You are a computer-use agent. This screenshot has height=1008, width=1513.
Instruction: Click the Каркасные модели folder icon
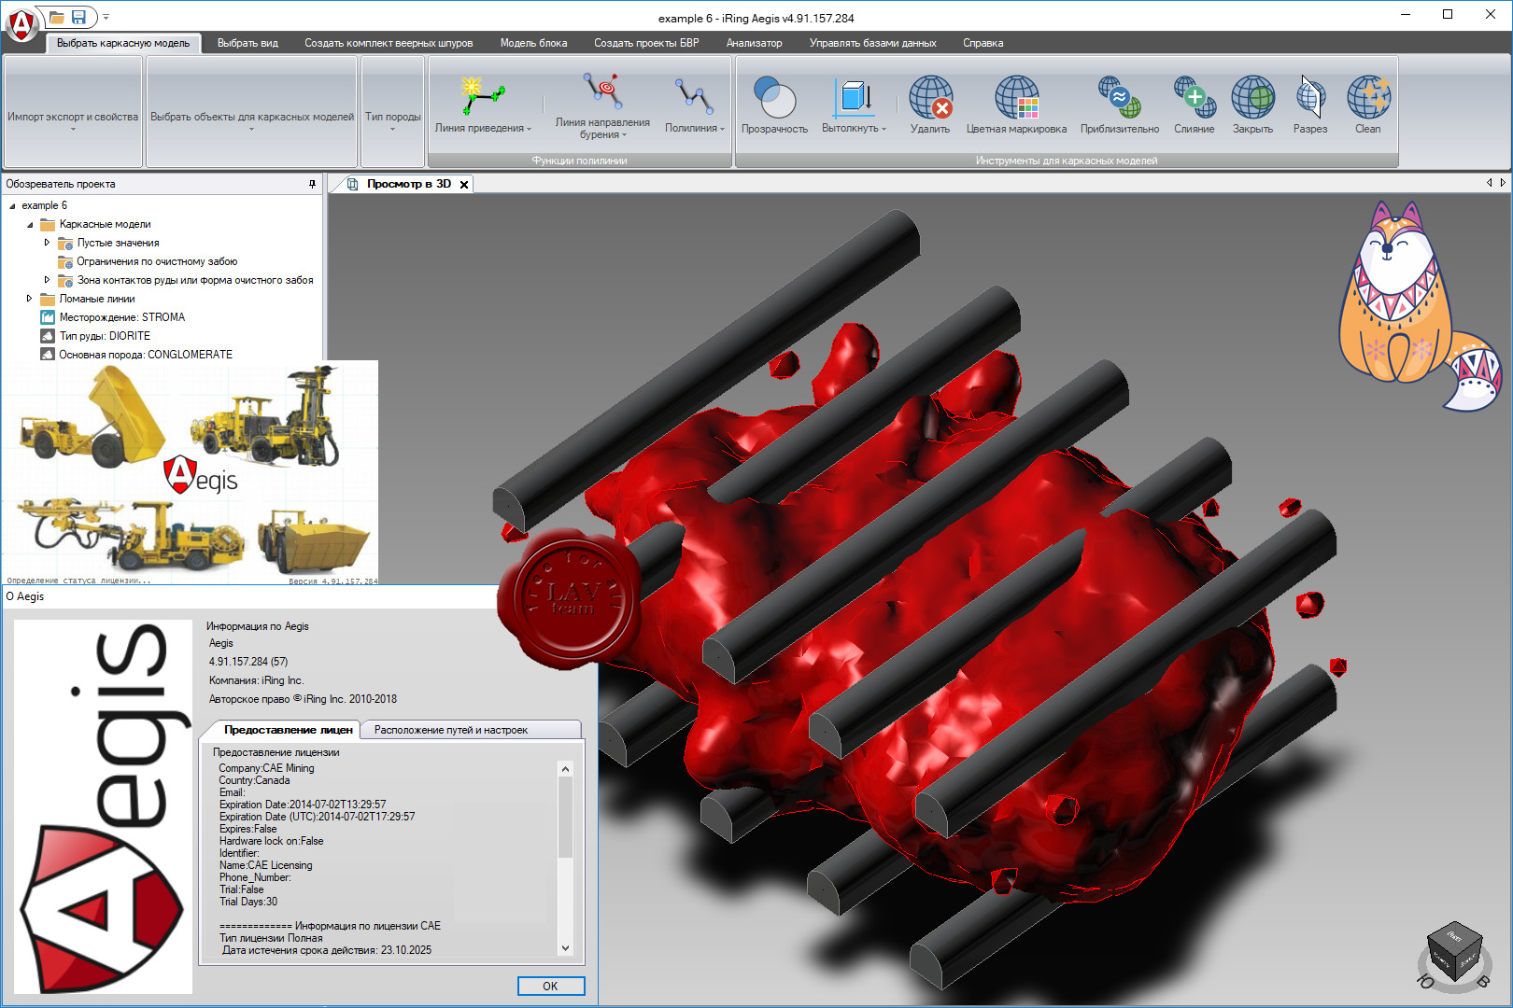pos(48,224)
